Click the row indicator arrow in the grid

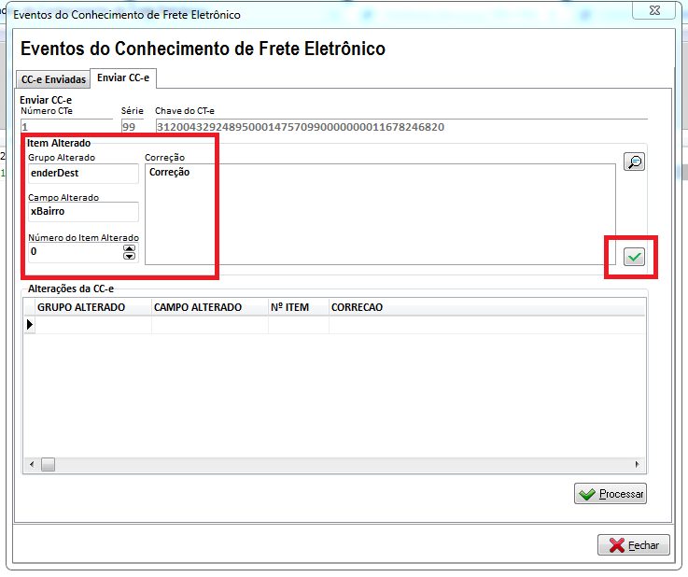tap(29, 325)
